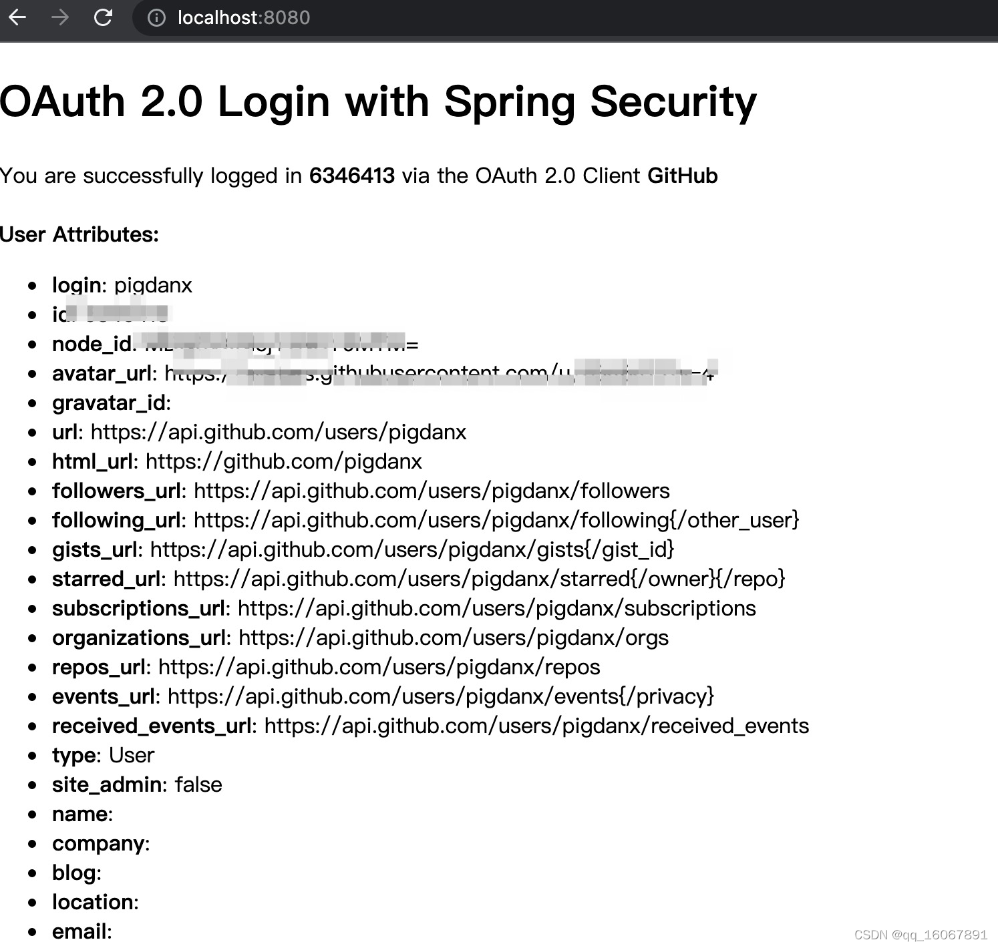Click the GitHub client name text
998x948 pixels.
[683, 176]
